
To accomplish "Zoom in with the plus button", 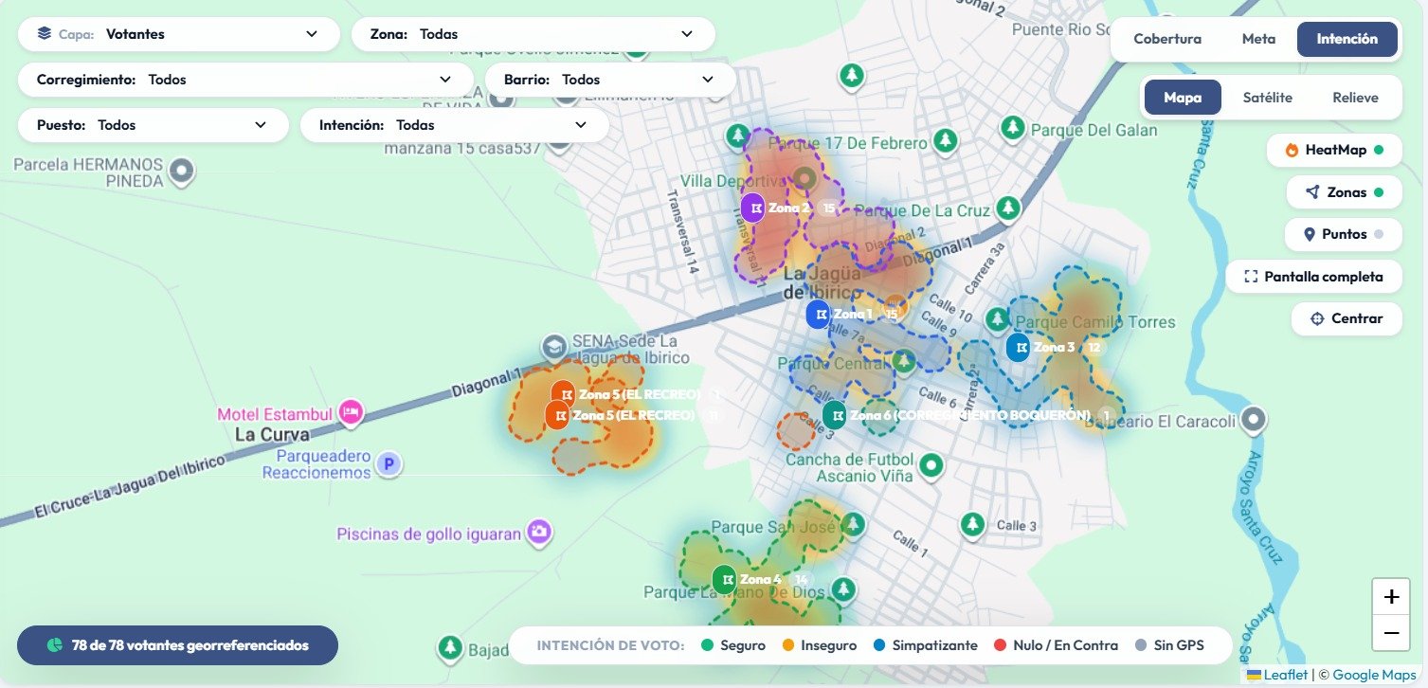I will 1391,597.
